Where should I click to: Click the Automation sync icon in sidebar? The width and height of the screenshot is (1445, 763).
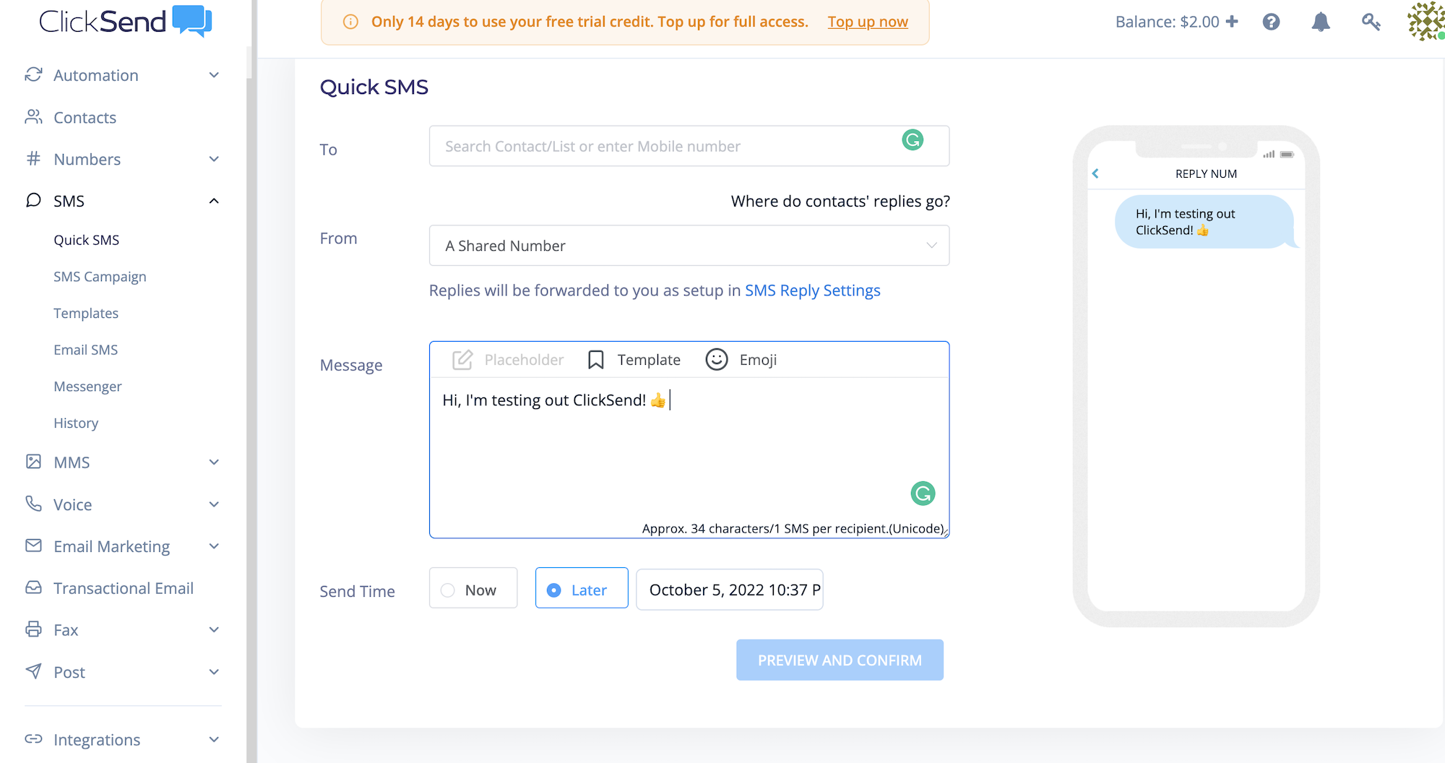pos(33,74)
